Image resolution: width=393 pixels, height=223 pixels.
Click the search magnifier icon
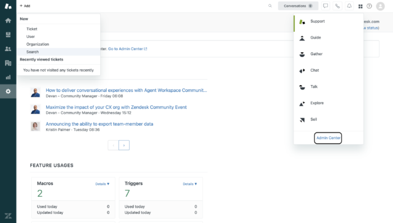(270, 6)
